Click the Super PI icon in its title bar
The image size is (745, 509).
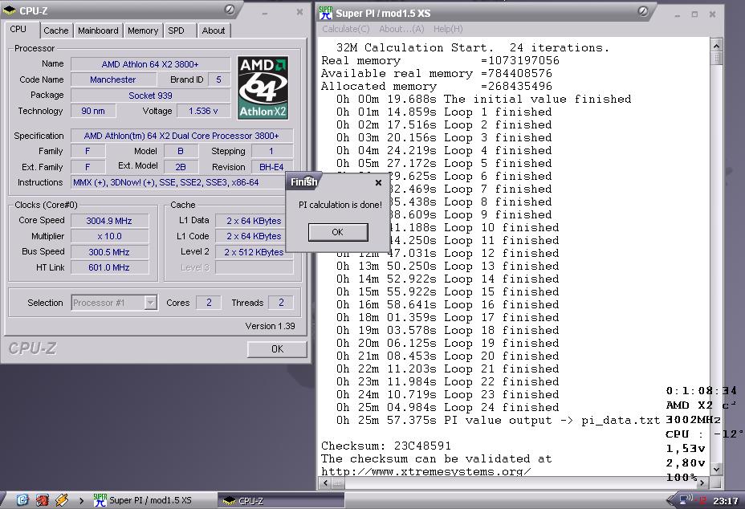click(326, 13)
